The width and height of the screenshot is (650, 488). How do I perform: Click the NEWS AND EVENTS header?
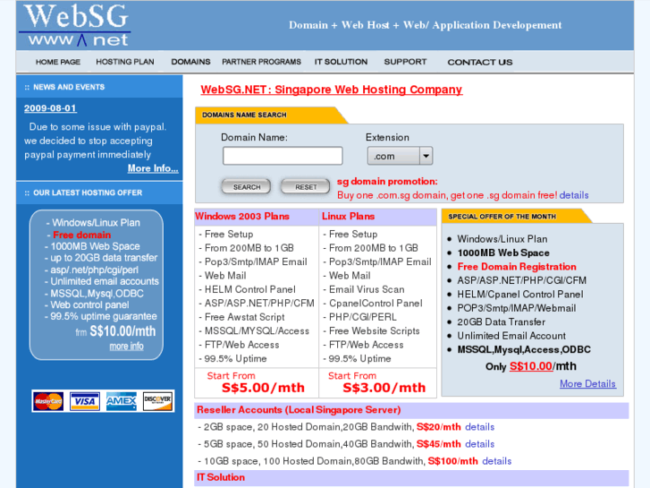(69, 87)
